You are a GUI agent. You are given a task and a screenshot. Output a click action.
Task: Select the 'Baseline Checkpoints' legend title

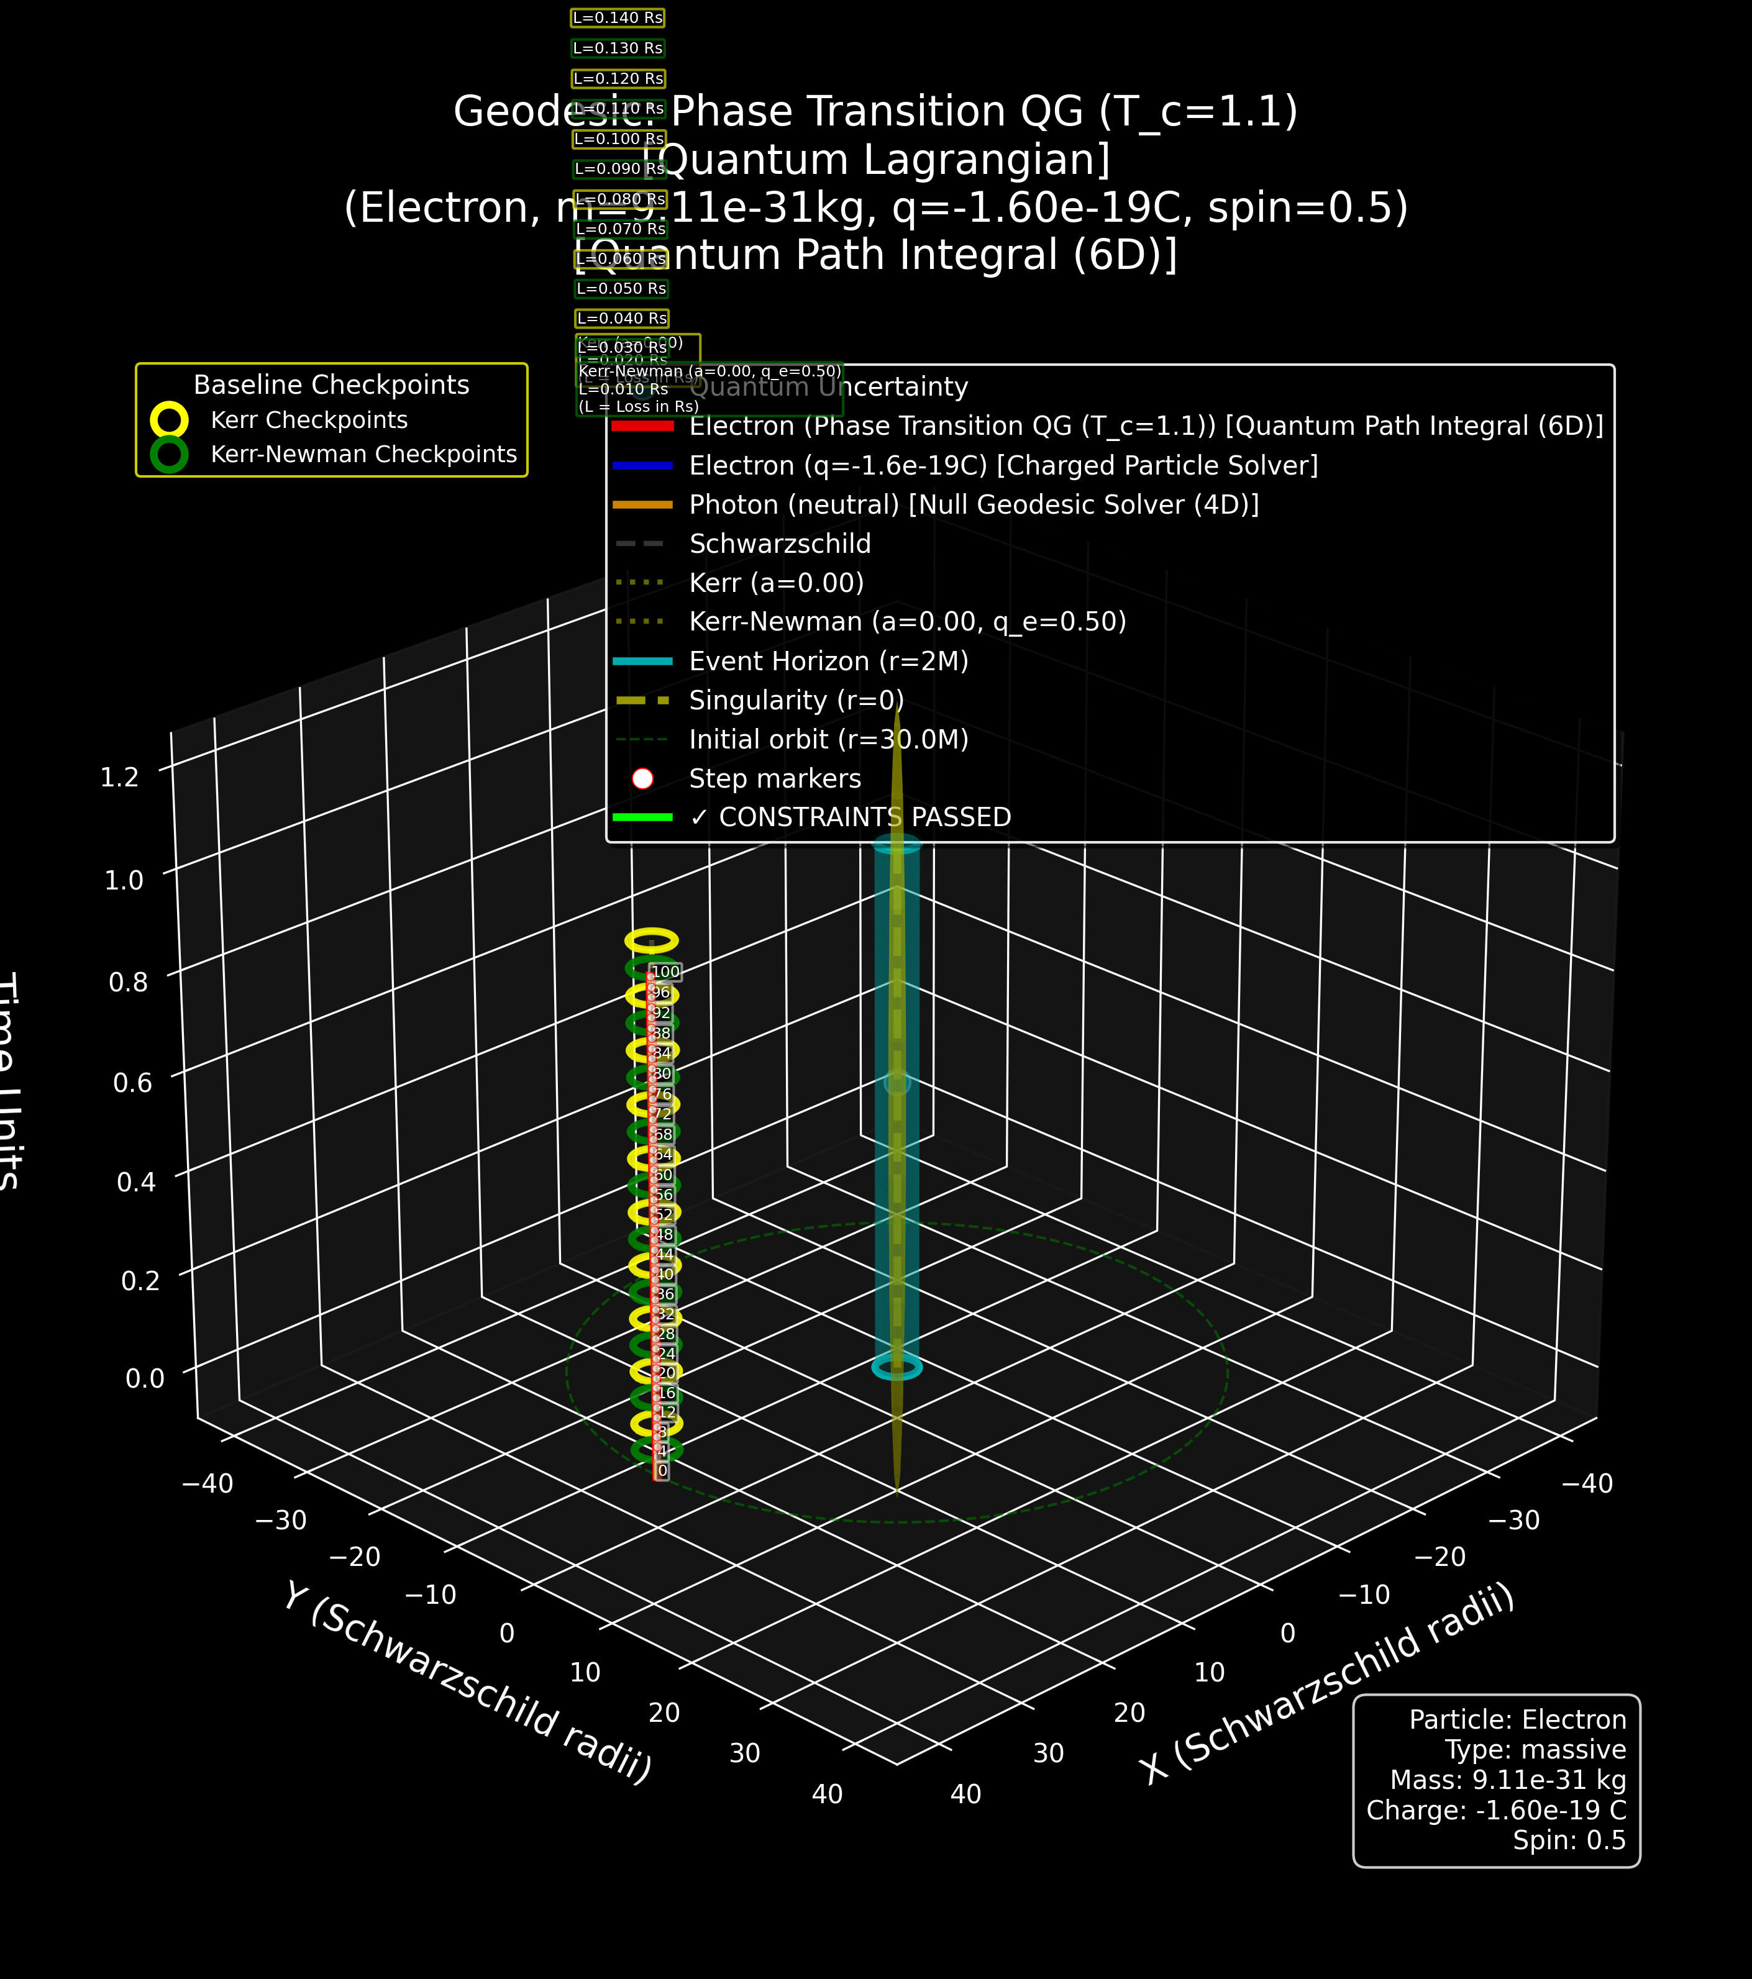[x=331, y=385]
